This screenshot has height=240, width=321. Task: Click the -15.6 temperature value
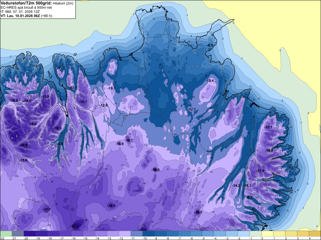tap(23, 160)
